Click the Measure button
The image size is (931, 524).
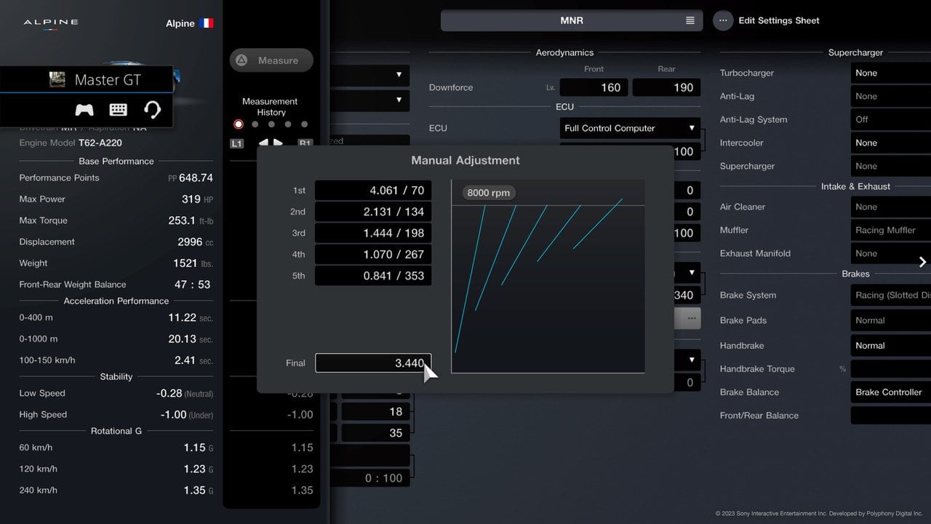(271, 60)
